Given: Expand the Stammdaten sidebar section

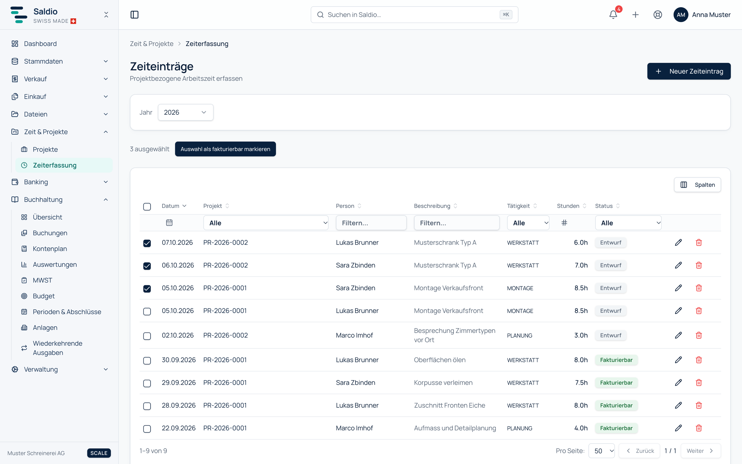Looking at the screenshot, I should click(59, 61).
